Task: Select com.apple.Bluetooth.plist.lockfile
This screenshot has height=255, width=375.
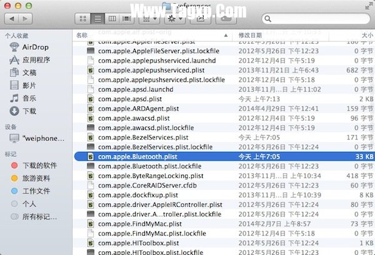Action: point(150,166)
